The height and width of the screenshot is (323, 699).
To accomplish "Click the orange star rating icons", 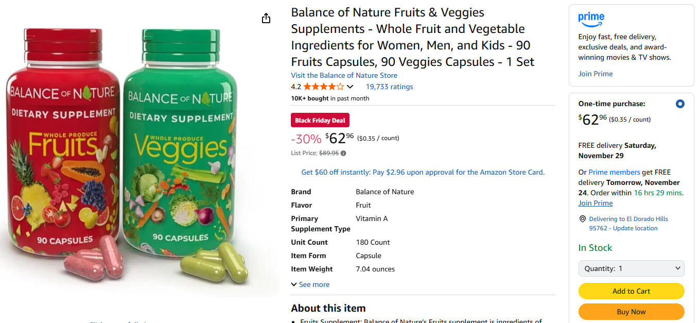I will tap(323, 87).
